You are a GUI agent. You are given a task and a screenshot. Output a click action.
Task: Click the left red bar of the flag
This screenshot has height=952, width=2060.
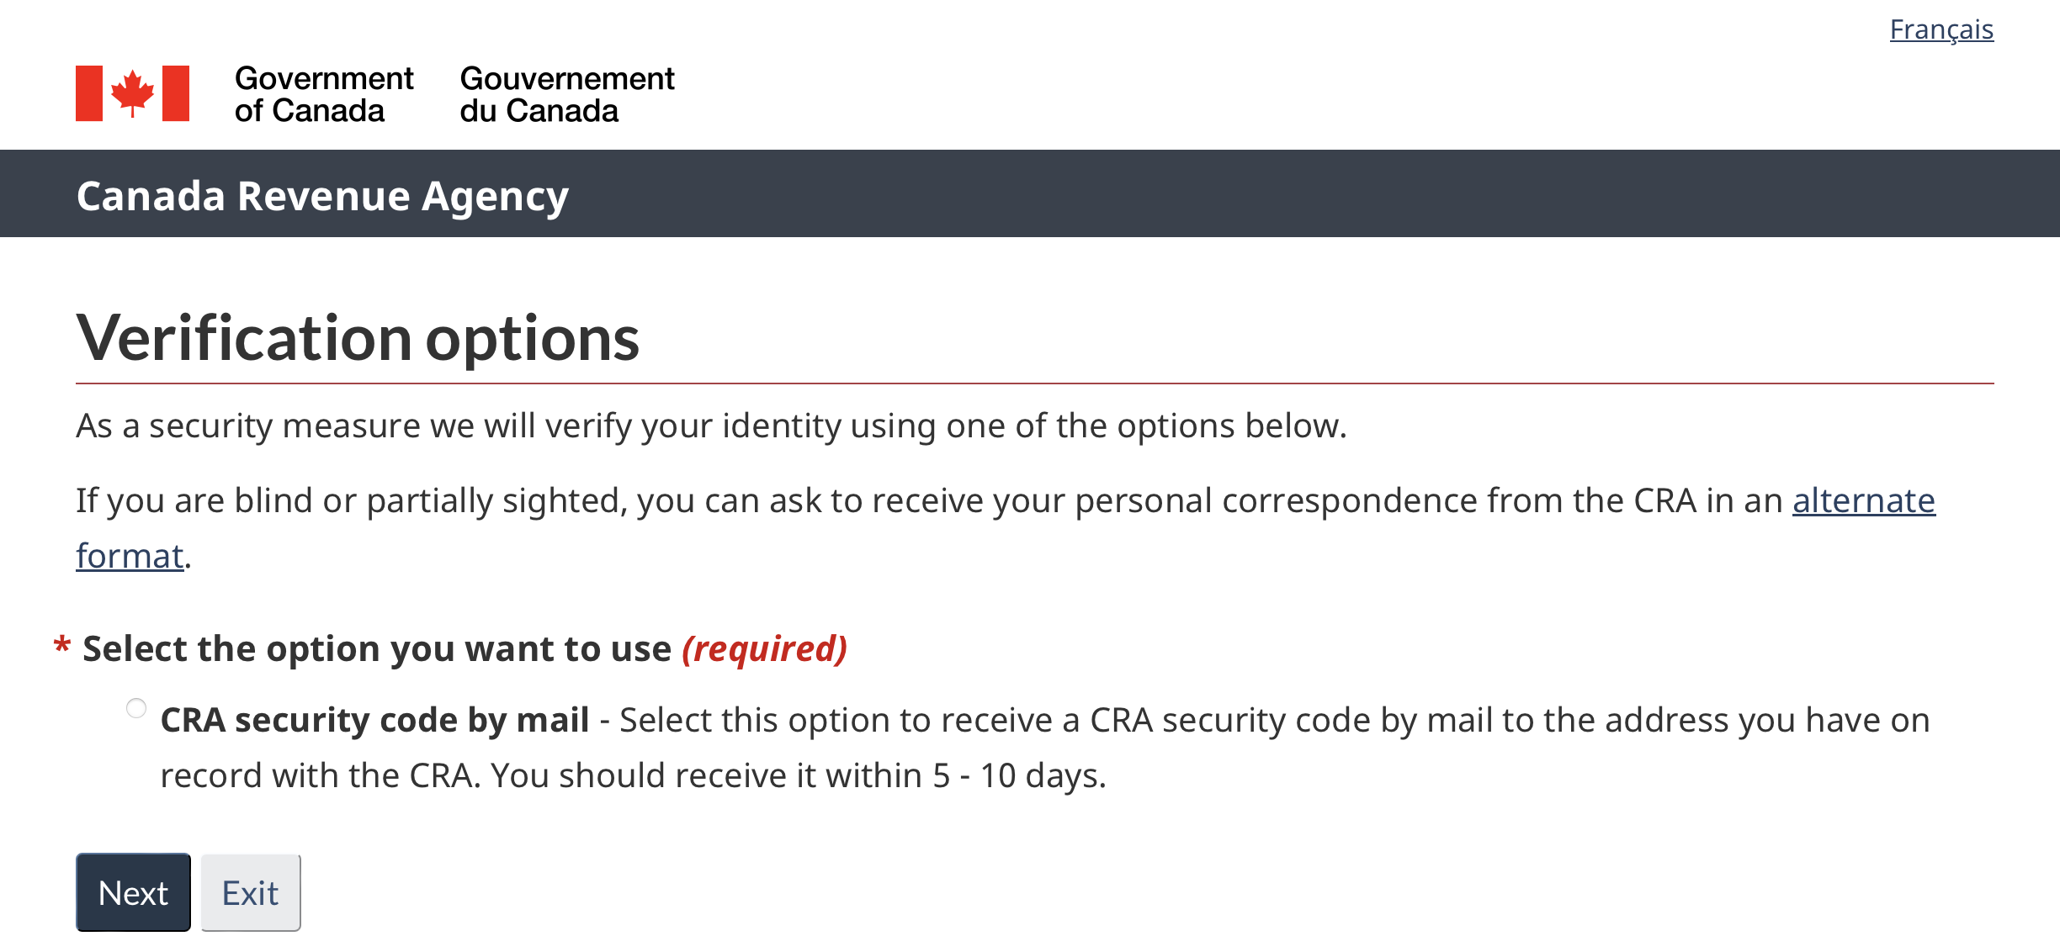[88, 93]
